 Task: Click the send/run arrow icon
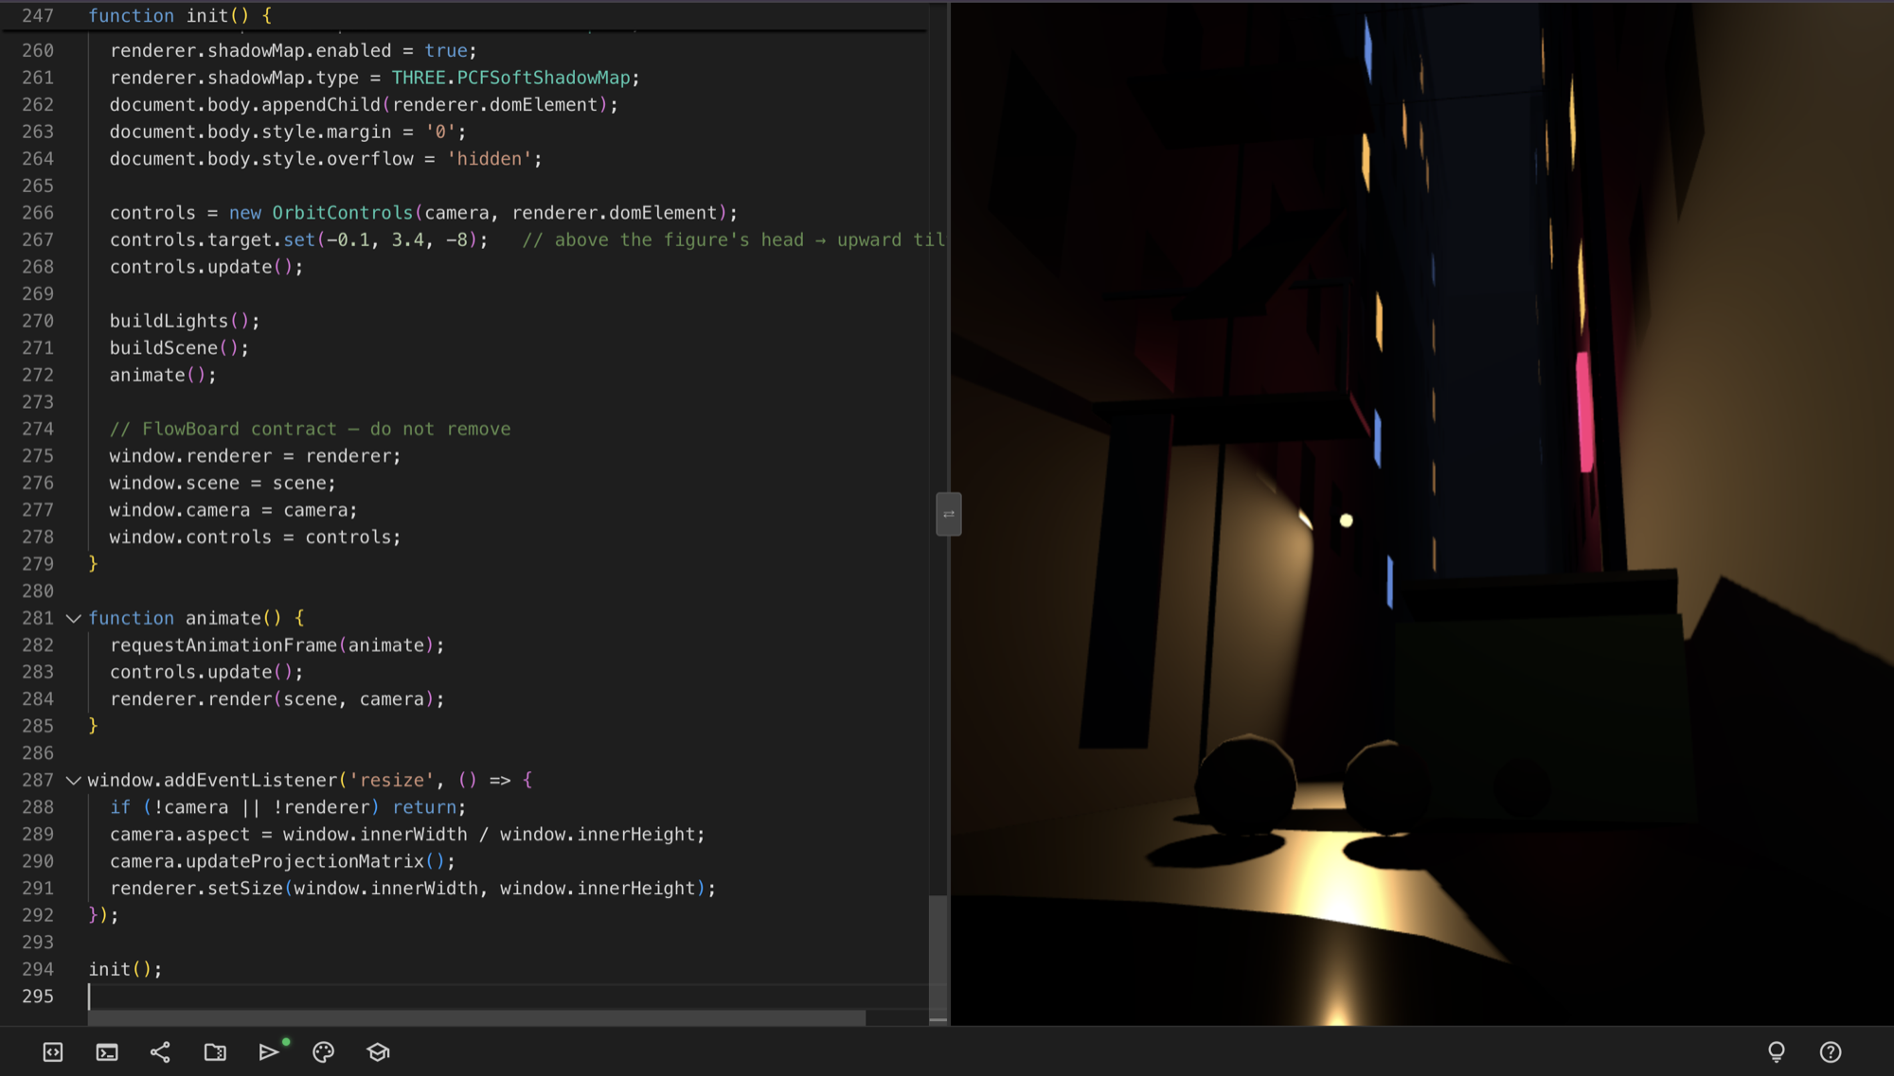pos(270,1051)
